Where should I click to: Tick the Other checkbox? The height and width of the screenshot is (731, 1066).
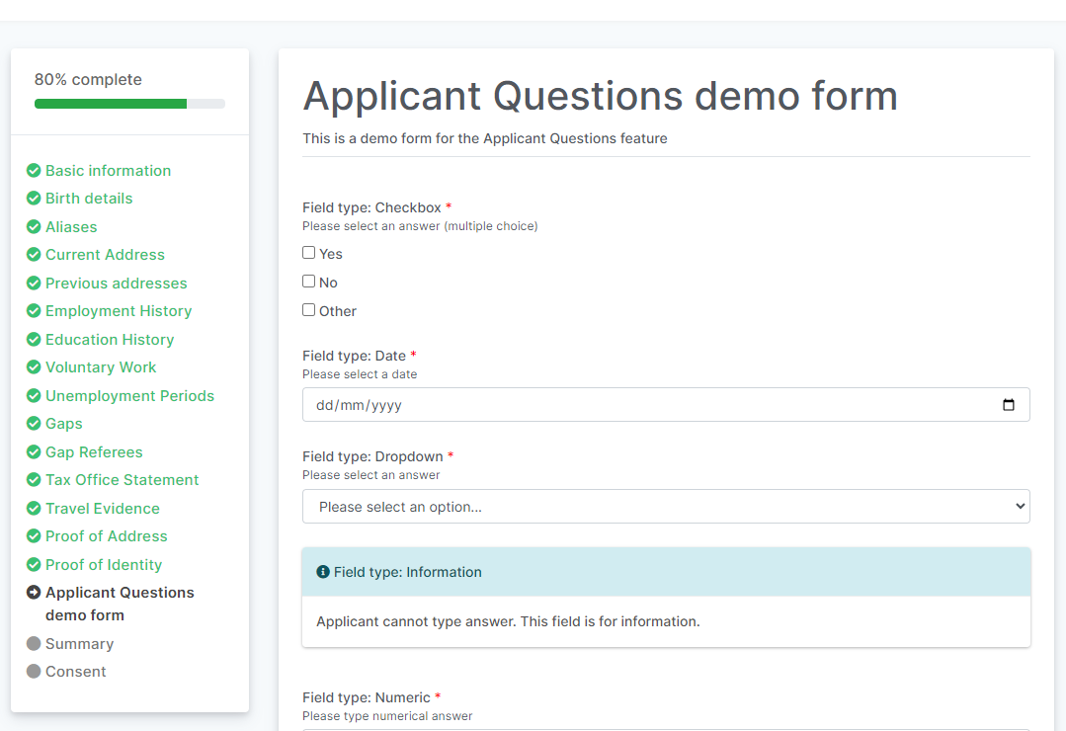[x=308, y=310]
